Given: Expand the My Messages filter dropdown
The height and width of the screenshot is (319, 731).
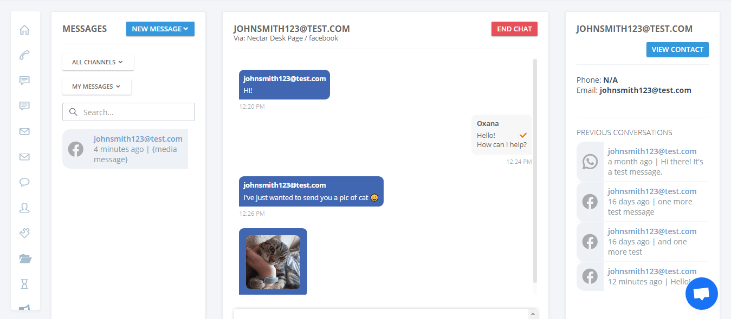Looking at the screenshot, I should click(96, 87).
